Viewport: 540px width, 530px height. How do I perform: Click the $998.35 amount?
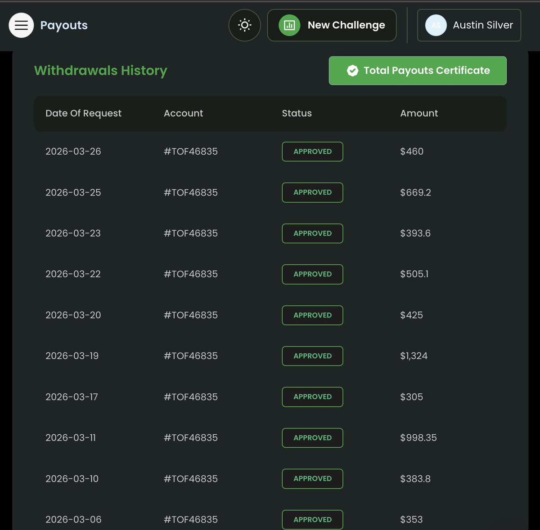coord(418,438)
